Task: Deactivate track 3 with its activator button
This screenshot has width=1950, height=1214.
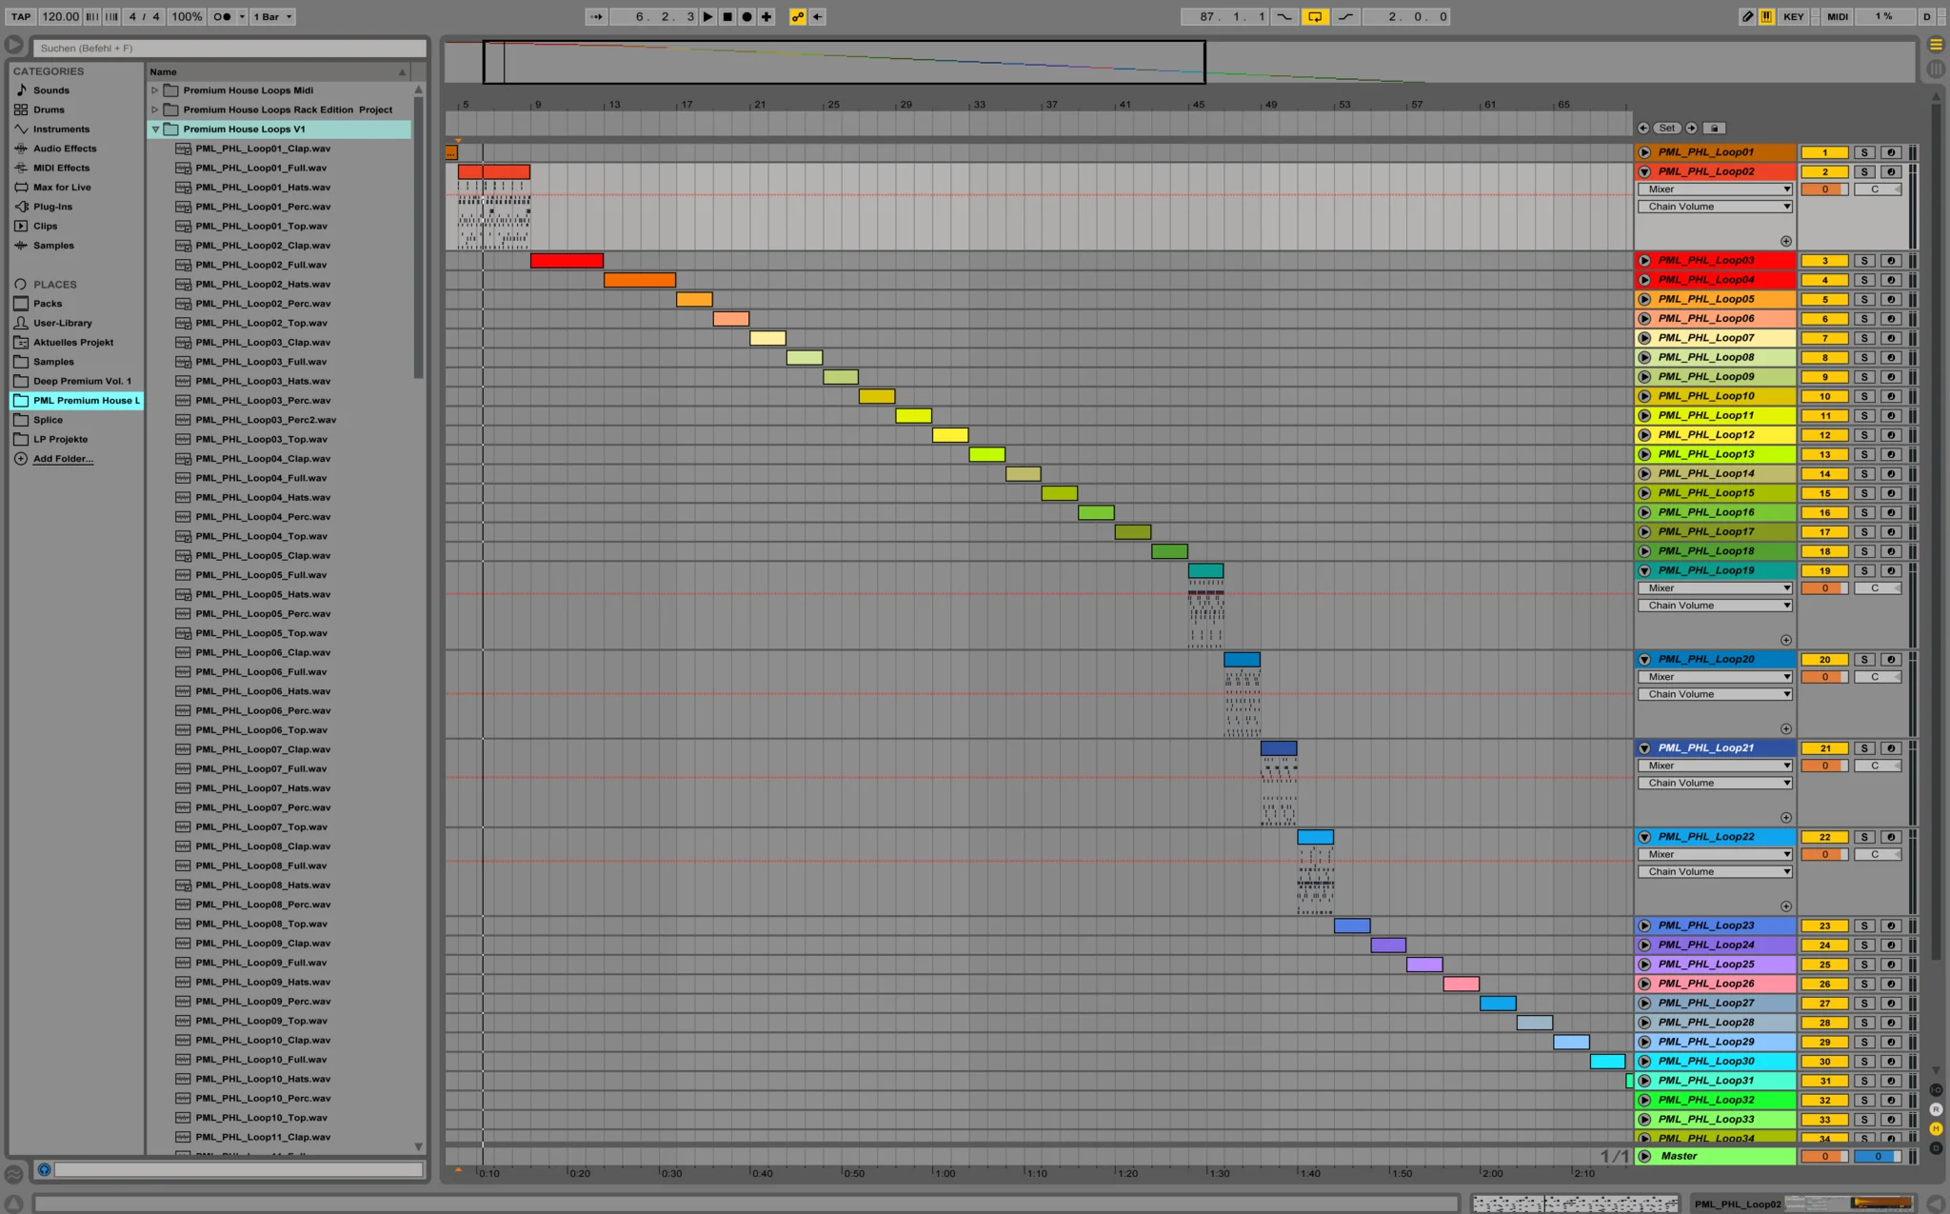Action: (1824, 261)
